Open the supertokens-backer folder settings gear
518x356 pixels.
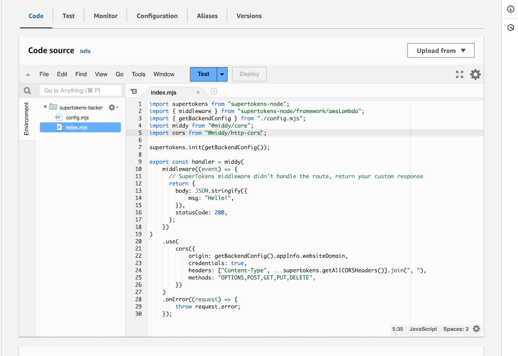coord(111,107)
